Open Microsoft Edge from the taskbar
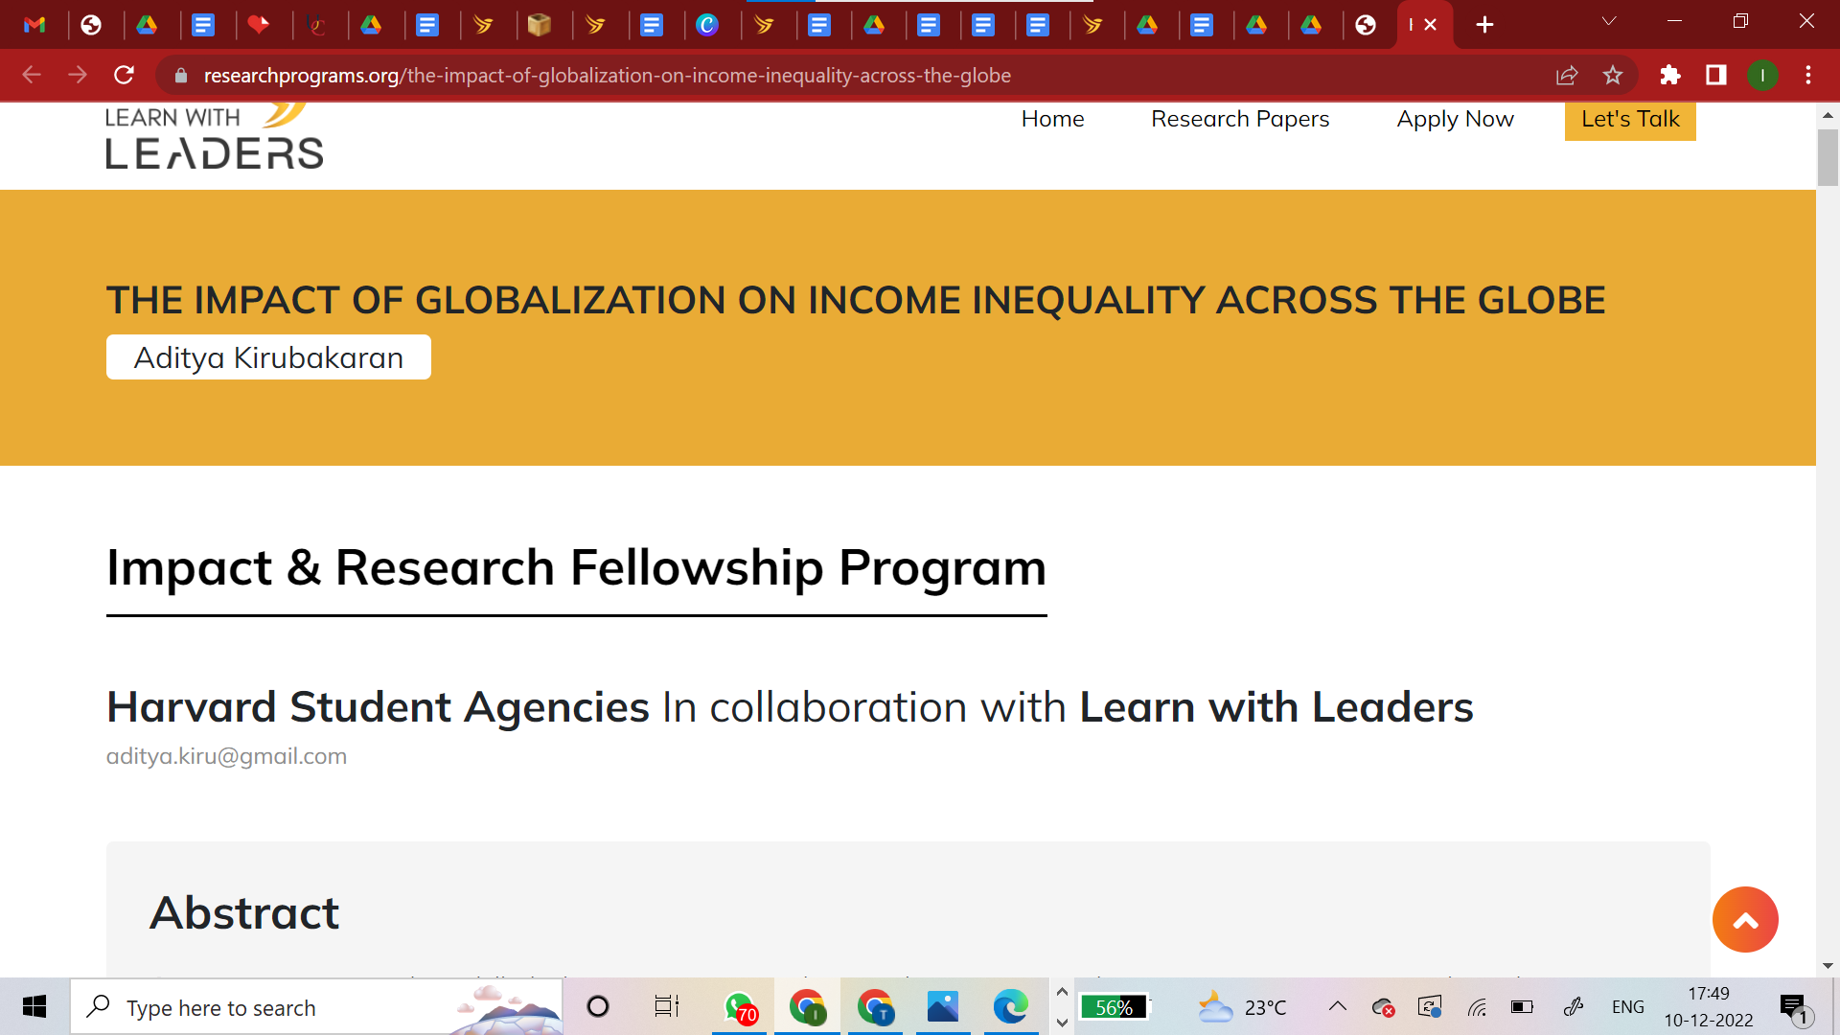 pyautogui.click(x=1010, y=1007)
